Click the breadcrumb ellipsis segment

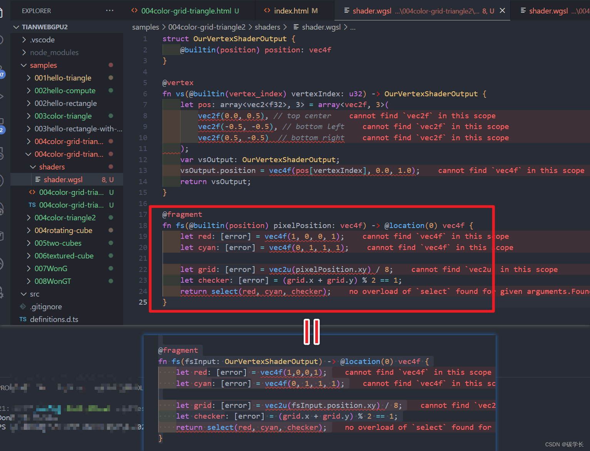pyautogui.click(x=353, y=27)
